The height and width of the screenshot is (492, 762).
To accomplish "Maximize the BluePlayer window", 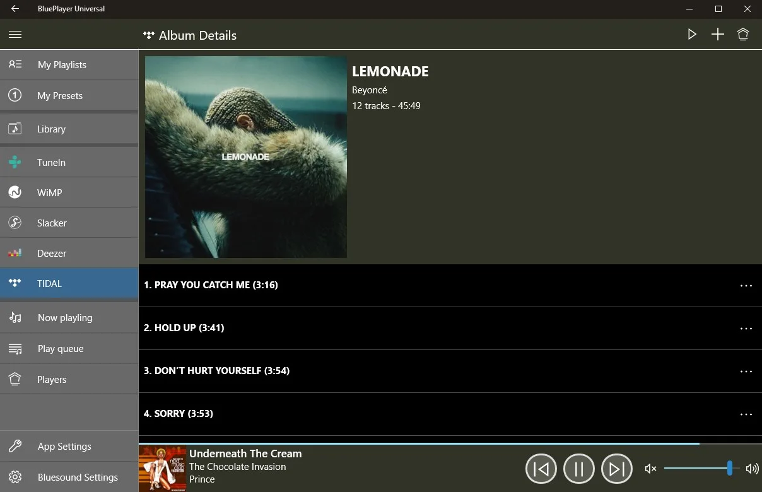I will pyautogui.click(x=718, y=9).
